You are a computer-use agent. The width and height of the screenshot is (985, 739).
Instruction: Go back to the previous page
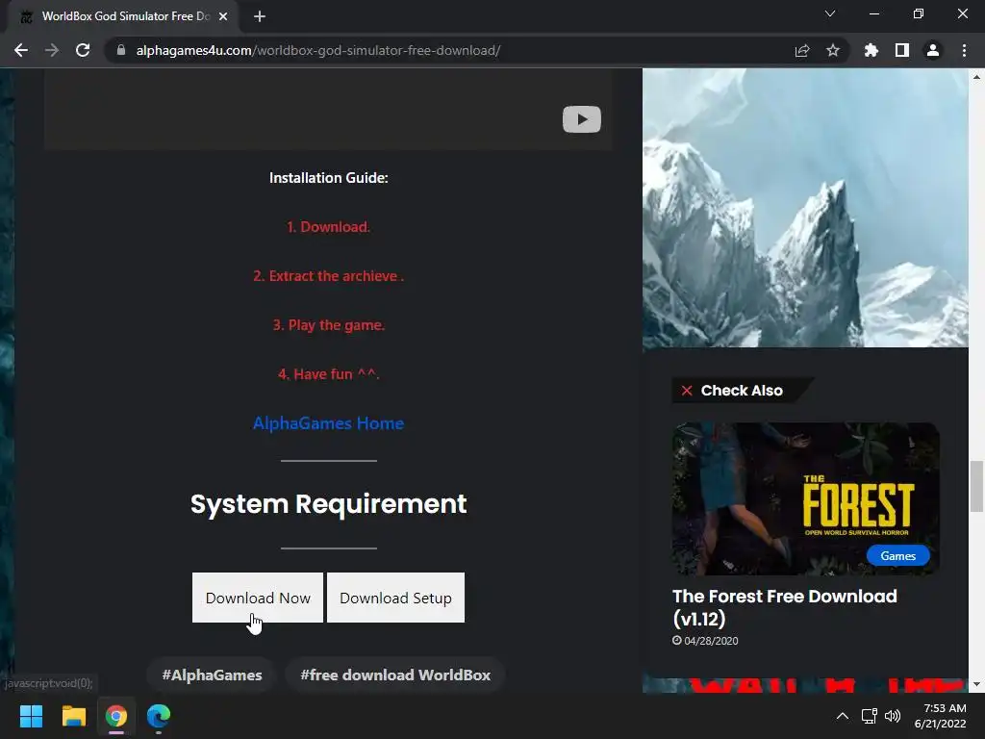[x=21, y=50]
